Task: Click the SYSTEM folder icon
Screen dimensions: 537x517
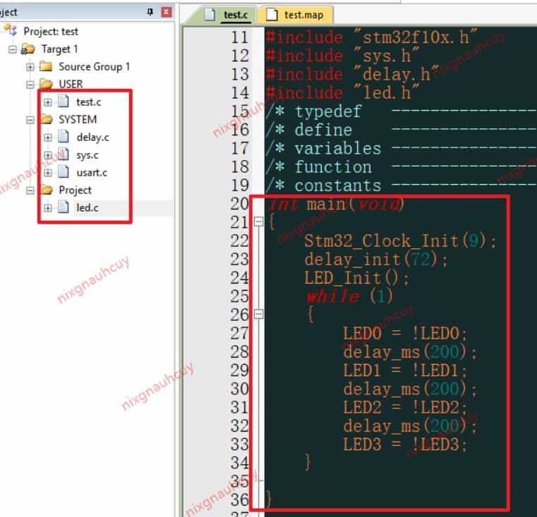Action: pos(46,119)
